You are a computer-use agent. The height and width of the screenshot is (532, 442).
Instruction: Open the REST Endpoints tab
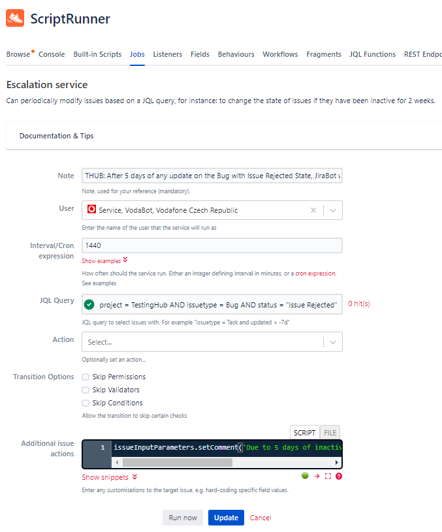(423, 54)
